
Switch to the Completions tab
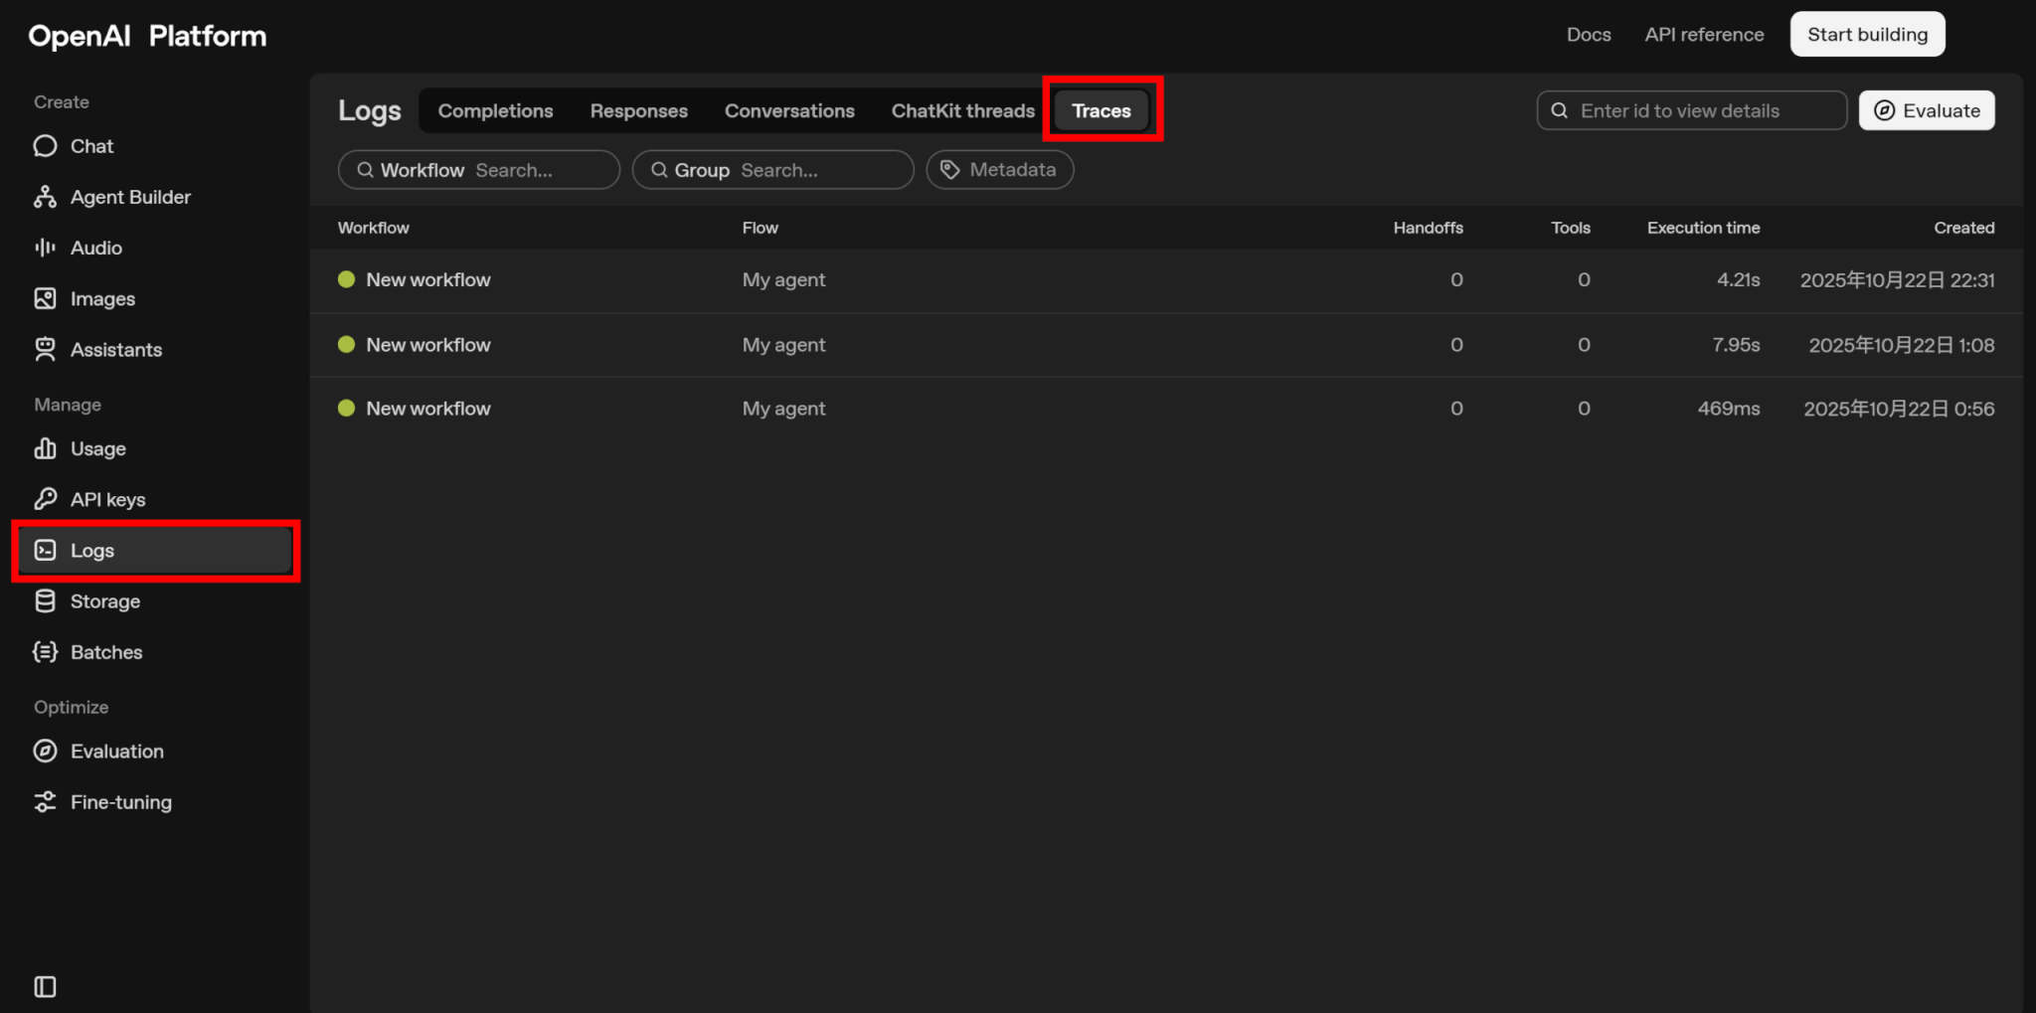[x=495, y=110]
